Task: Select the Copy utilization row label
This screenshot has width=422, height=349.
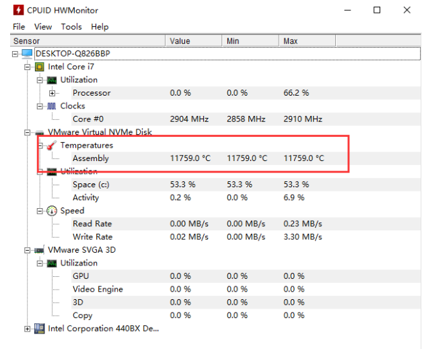Action: tap(82, 315)
